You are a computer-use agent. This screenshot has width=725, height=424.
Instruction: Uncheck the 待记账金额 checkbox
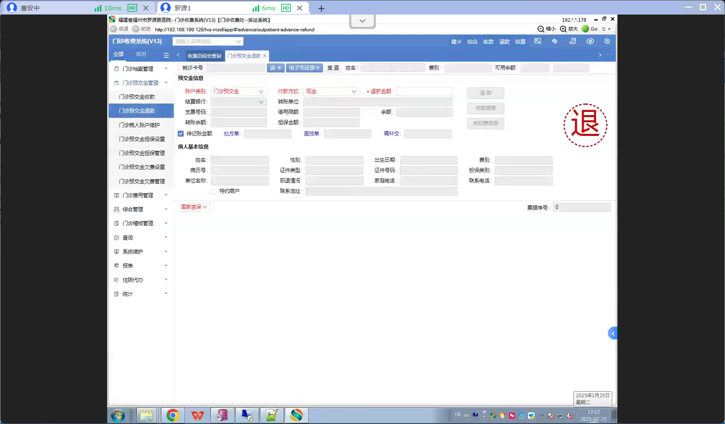pos(181,134)
